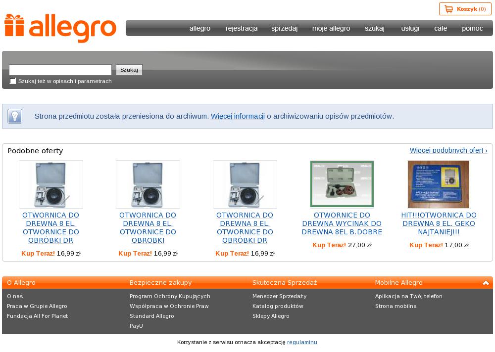Go to "rejestracja" in the navigation bar
Viewport: 495px width, 352px height.
click(242, 28)
